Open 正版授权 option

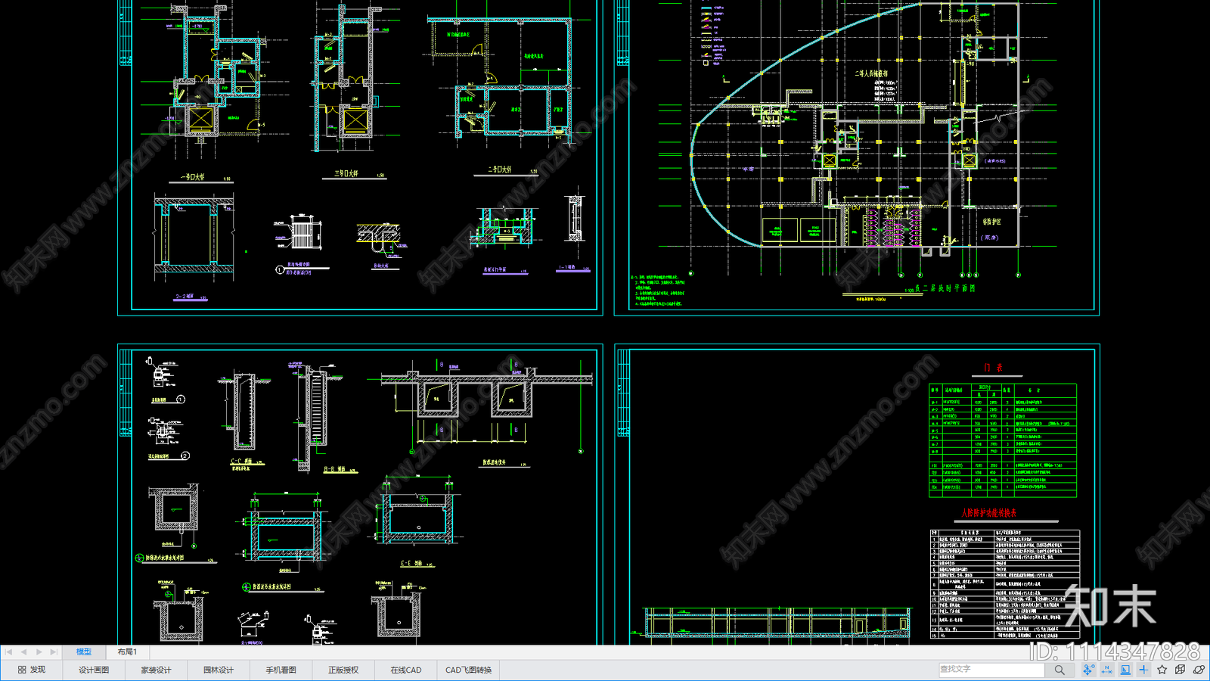click(343, 670)
